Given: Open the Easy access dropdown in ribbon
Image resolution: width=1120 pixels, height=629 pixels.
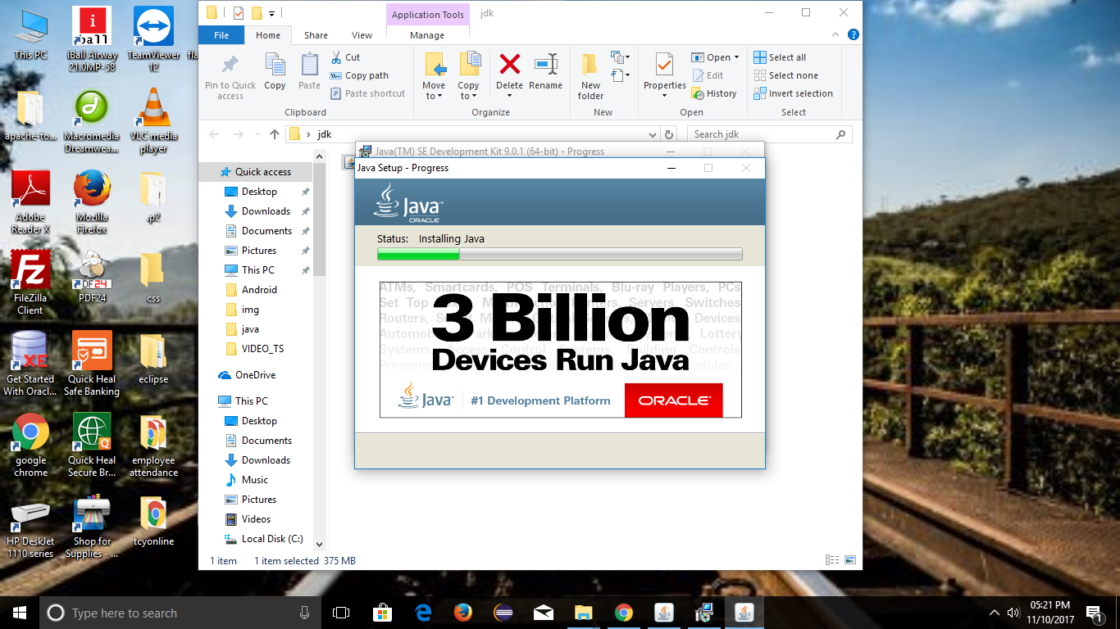Looking at the screenshot, I should 620,75.
